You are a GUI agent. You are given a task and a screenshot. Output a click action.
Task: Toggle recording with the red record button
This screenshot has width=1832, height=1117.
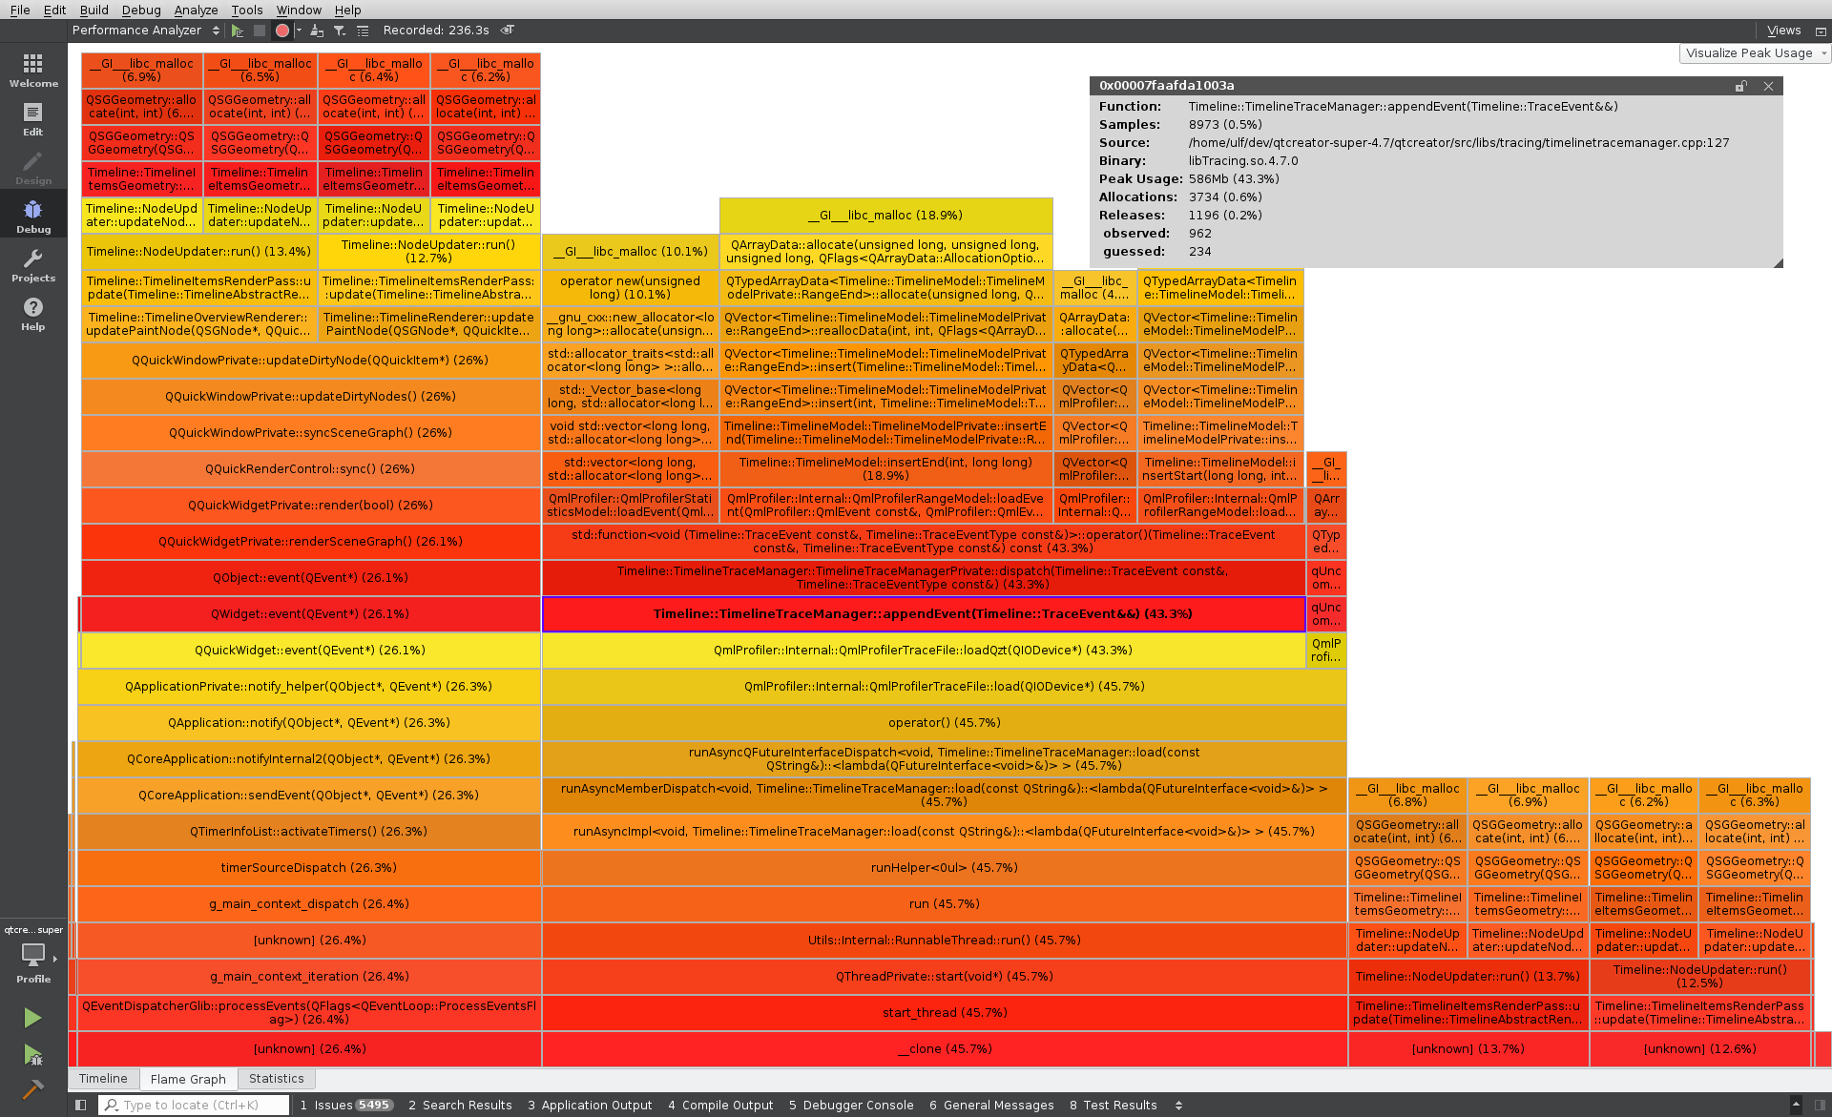[281, 30]
